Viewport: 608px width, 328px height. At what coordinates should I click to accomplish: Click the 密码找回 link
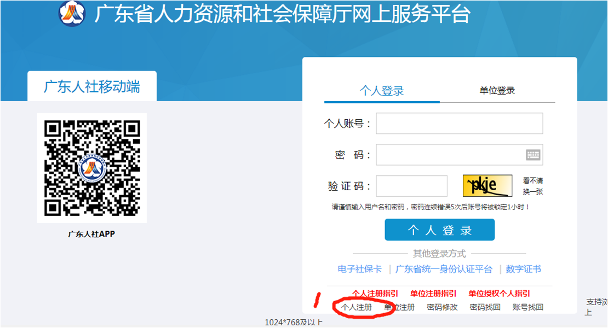[485, 307]
